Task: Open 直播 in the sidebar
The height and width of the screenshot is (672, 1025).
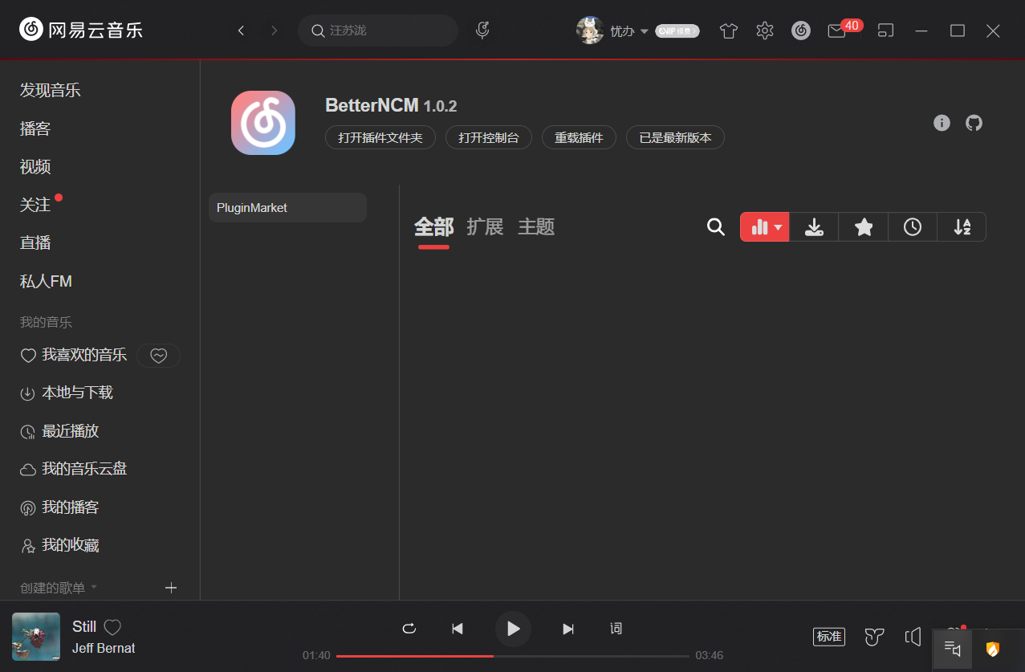Action: click(x=35, y=242)
